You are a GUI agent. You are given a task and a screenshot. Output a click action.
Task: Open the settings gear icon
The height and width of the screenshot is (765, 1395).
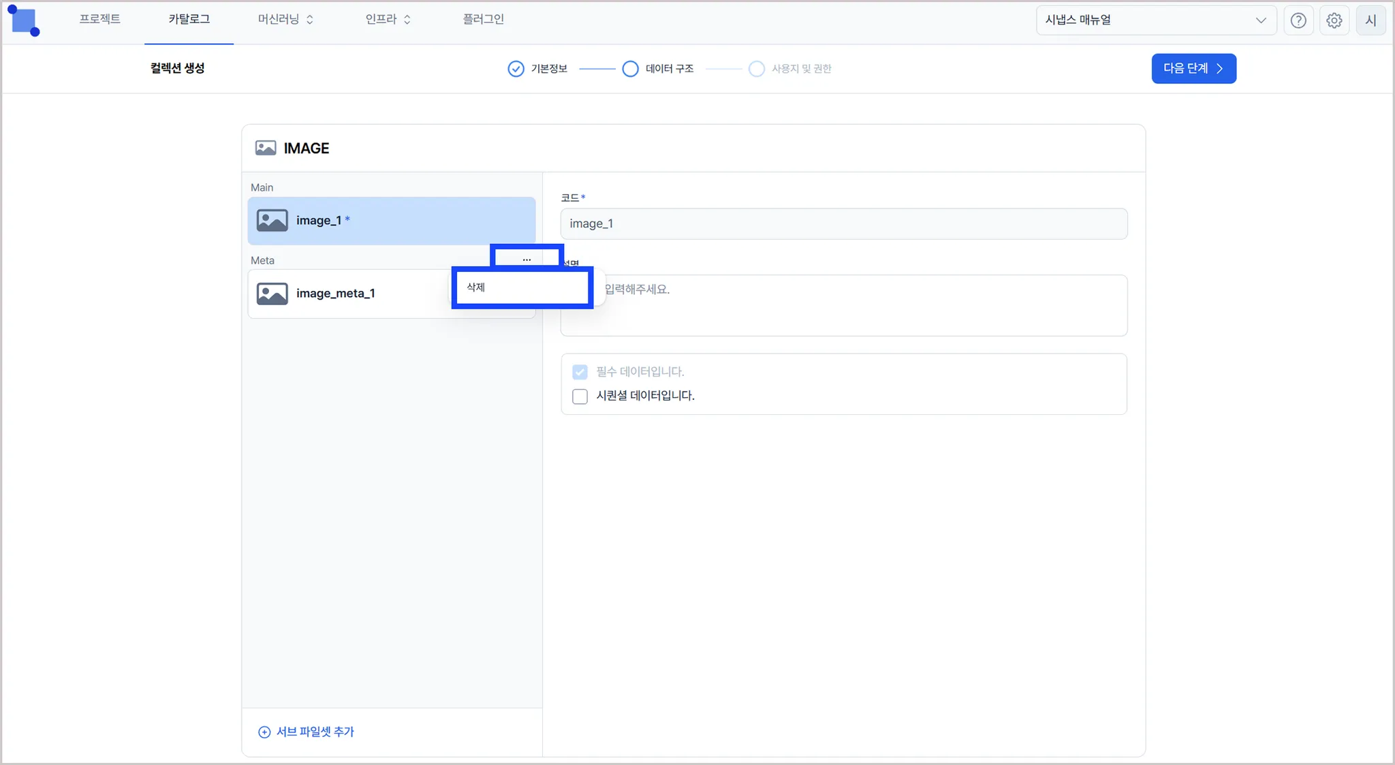[1334, 20]
